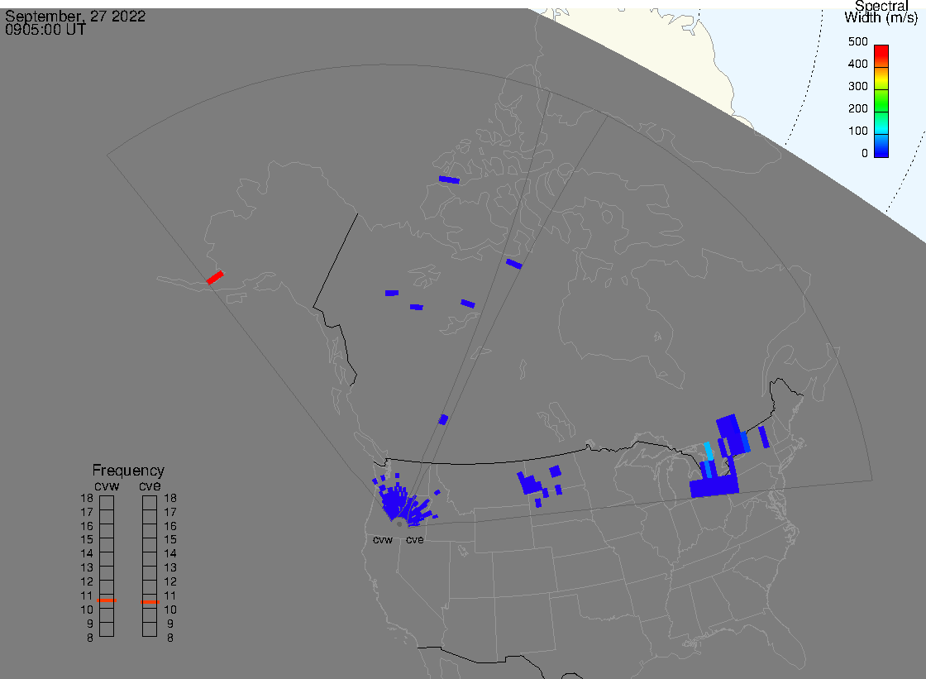This screenshot has width=926, height=679.
Task: Click the northernmost blue cell in the Arctic islands
Action: pyautogui.click(x=449, y=179)
